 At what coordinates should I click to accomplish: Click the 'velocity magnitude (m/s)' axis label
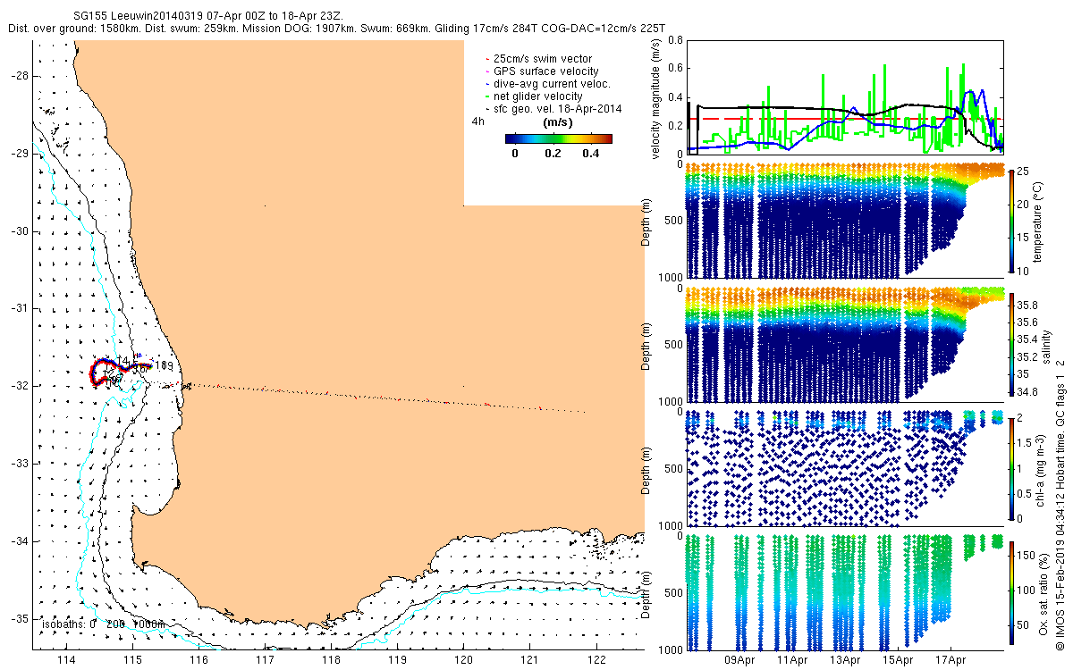(656, 100)
